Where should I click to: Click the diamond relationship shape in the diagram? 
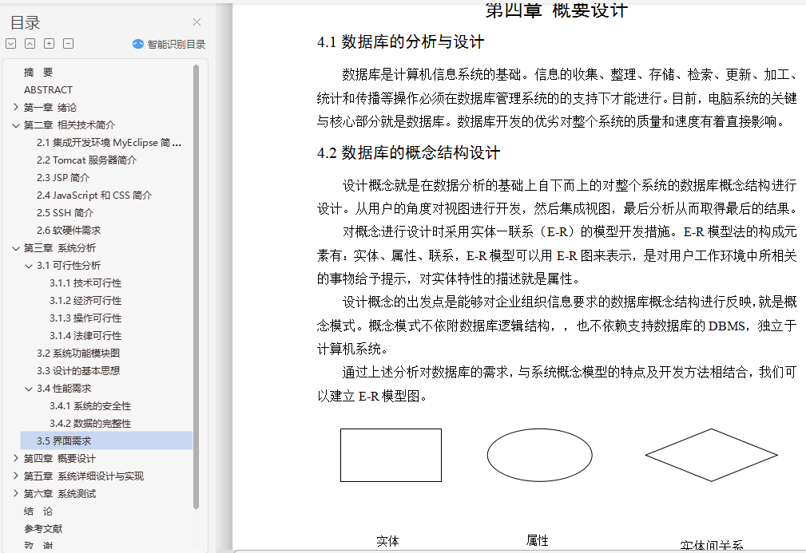[x=712, y=455]
